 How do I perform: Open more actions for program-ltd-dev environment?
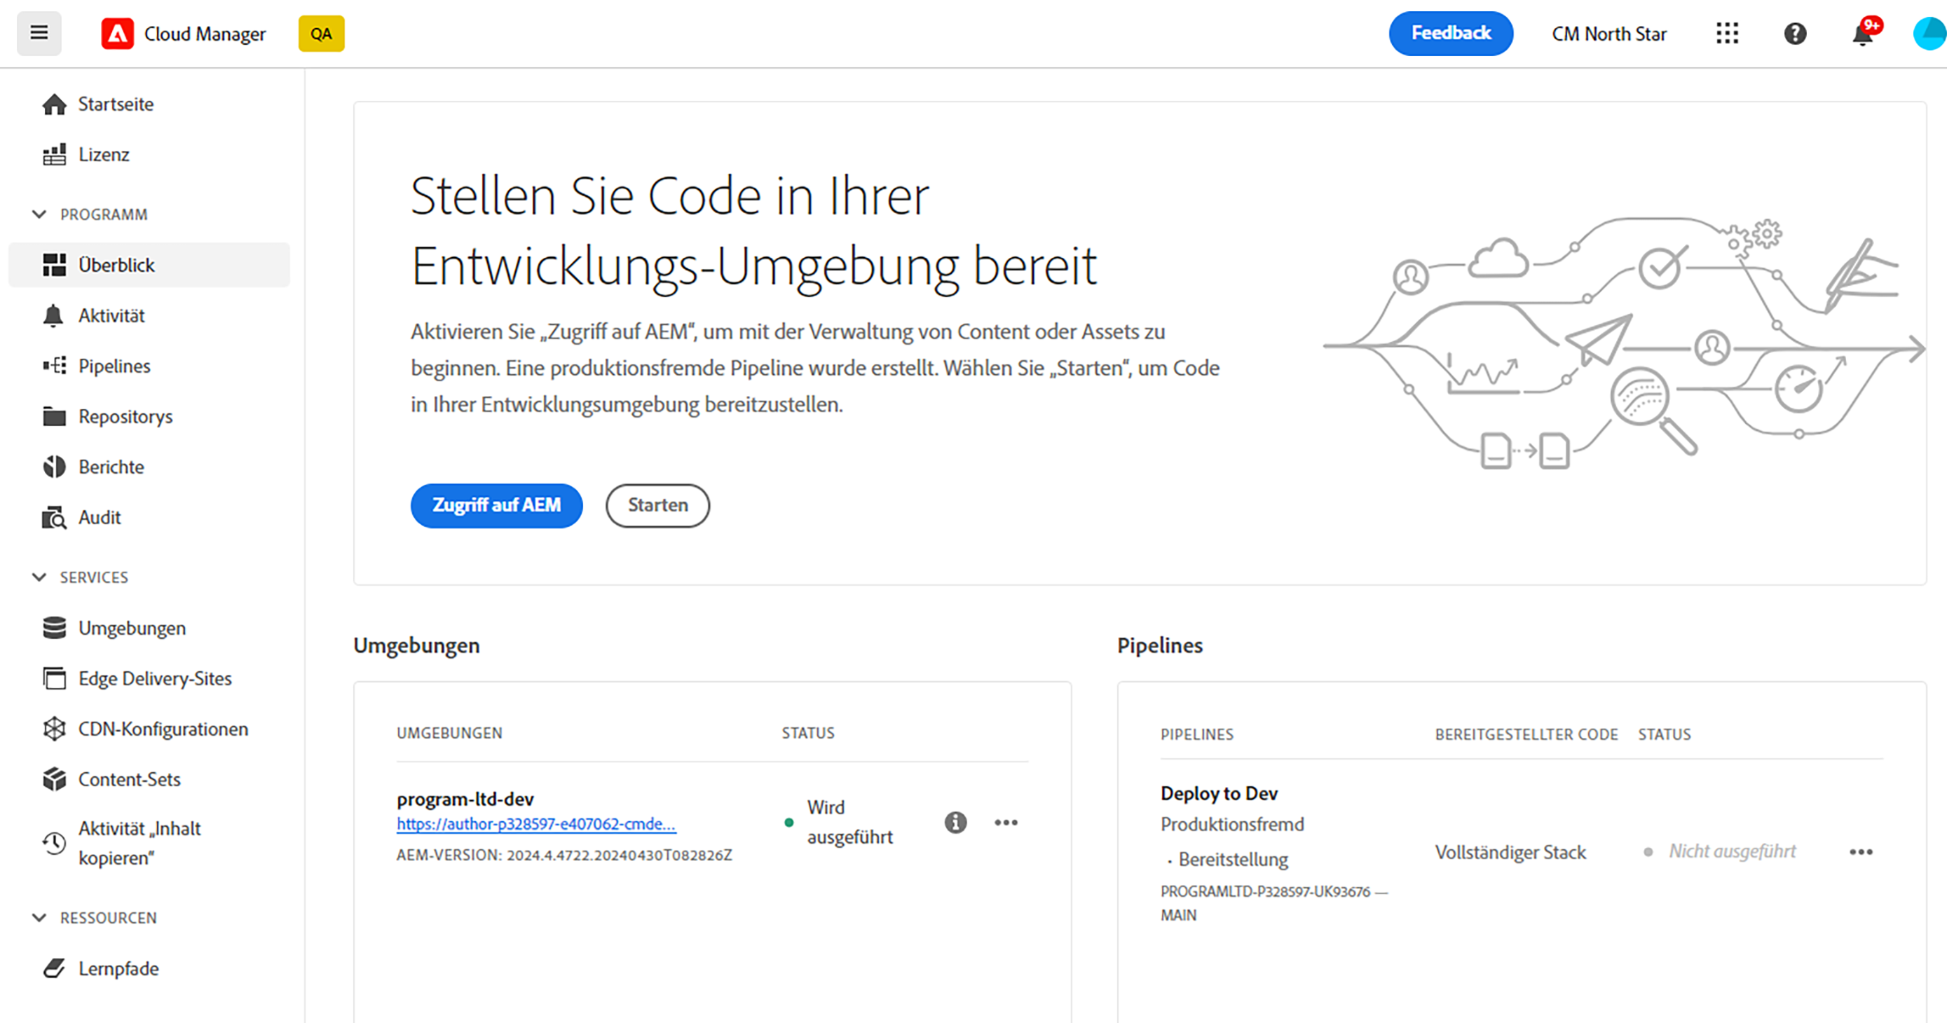click(x=1006, y=822)
